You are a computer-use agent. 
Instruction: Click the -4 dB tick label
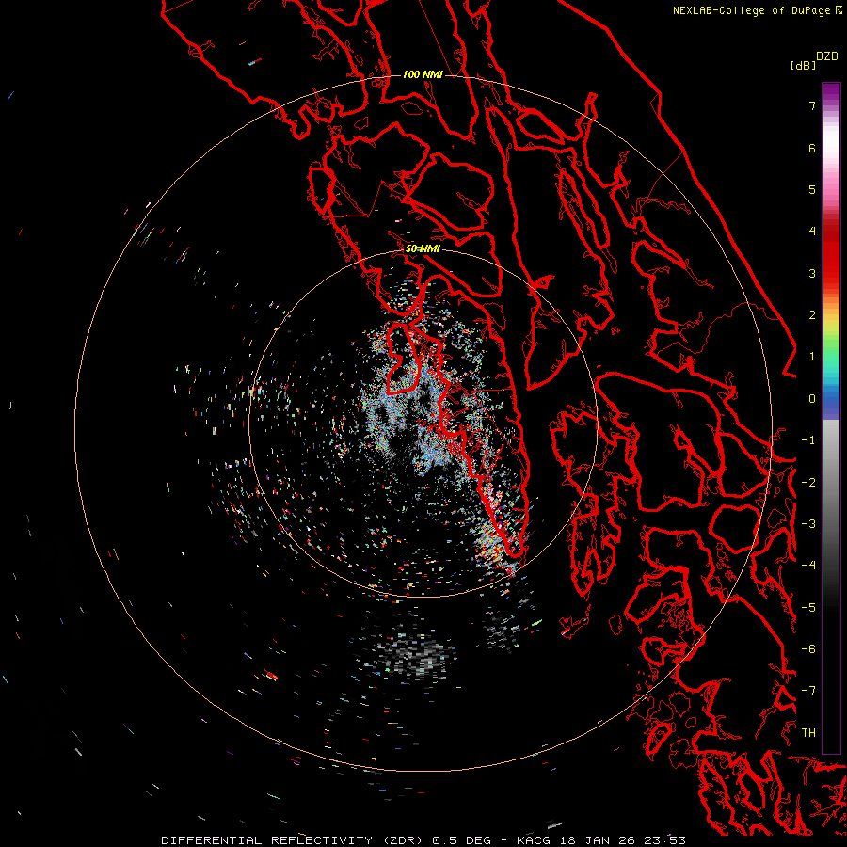click(x=808, y=565)
